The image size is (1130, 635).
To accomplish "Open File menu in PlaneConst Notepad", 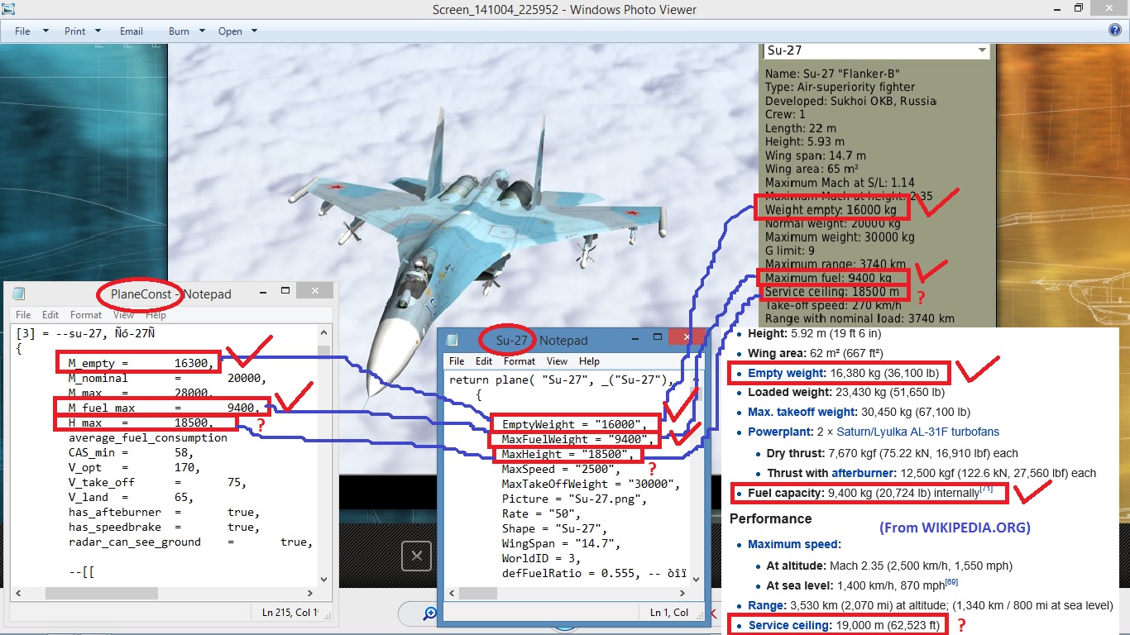I will click(x=23, y=314).
